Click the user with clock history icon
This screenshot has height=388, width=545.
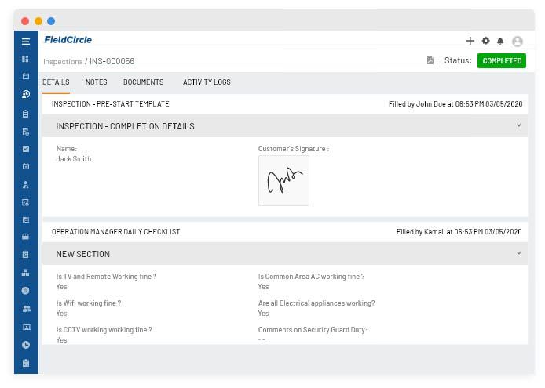tap(26, 94)
